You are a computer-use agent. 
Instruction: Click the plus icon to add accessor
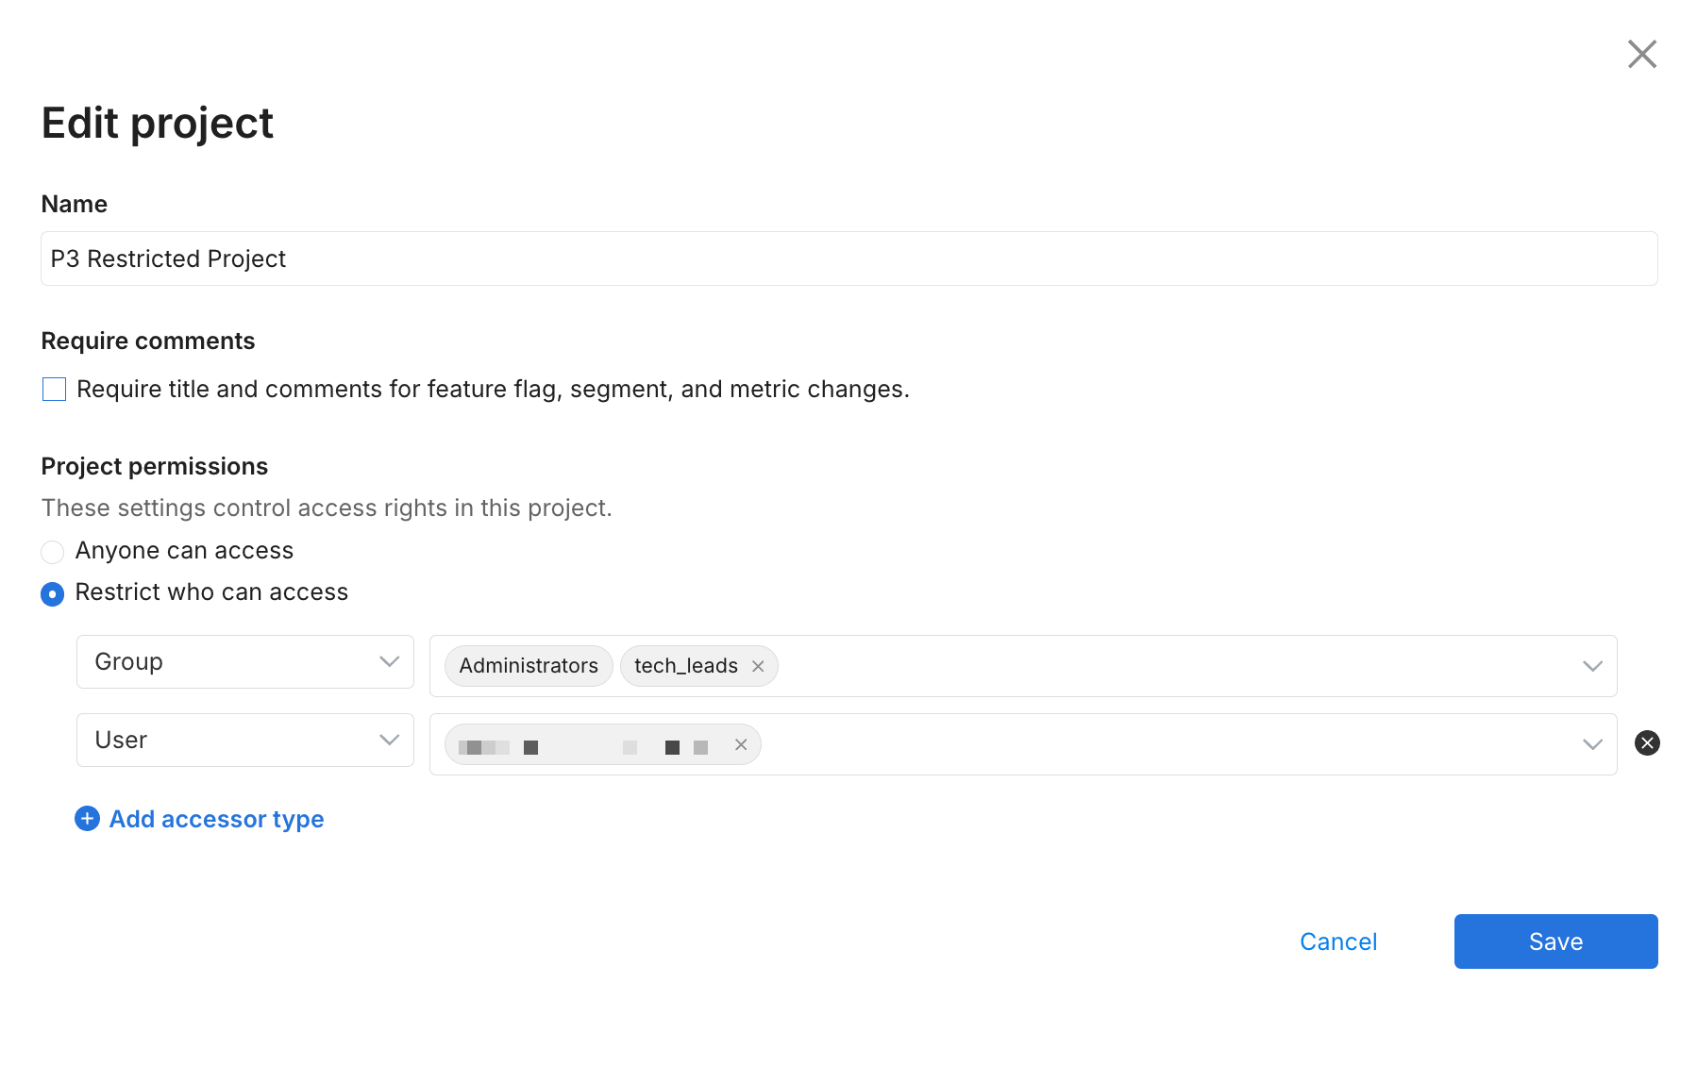87,819
